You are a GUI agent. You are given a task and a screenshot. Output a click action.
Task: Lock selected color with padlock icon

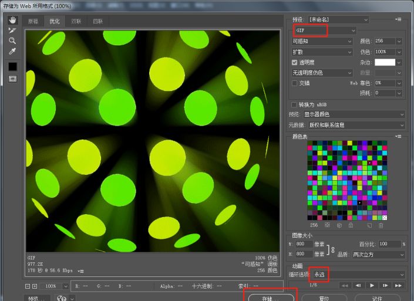click(351, 225)
